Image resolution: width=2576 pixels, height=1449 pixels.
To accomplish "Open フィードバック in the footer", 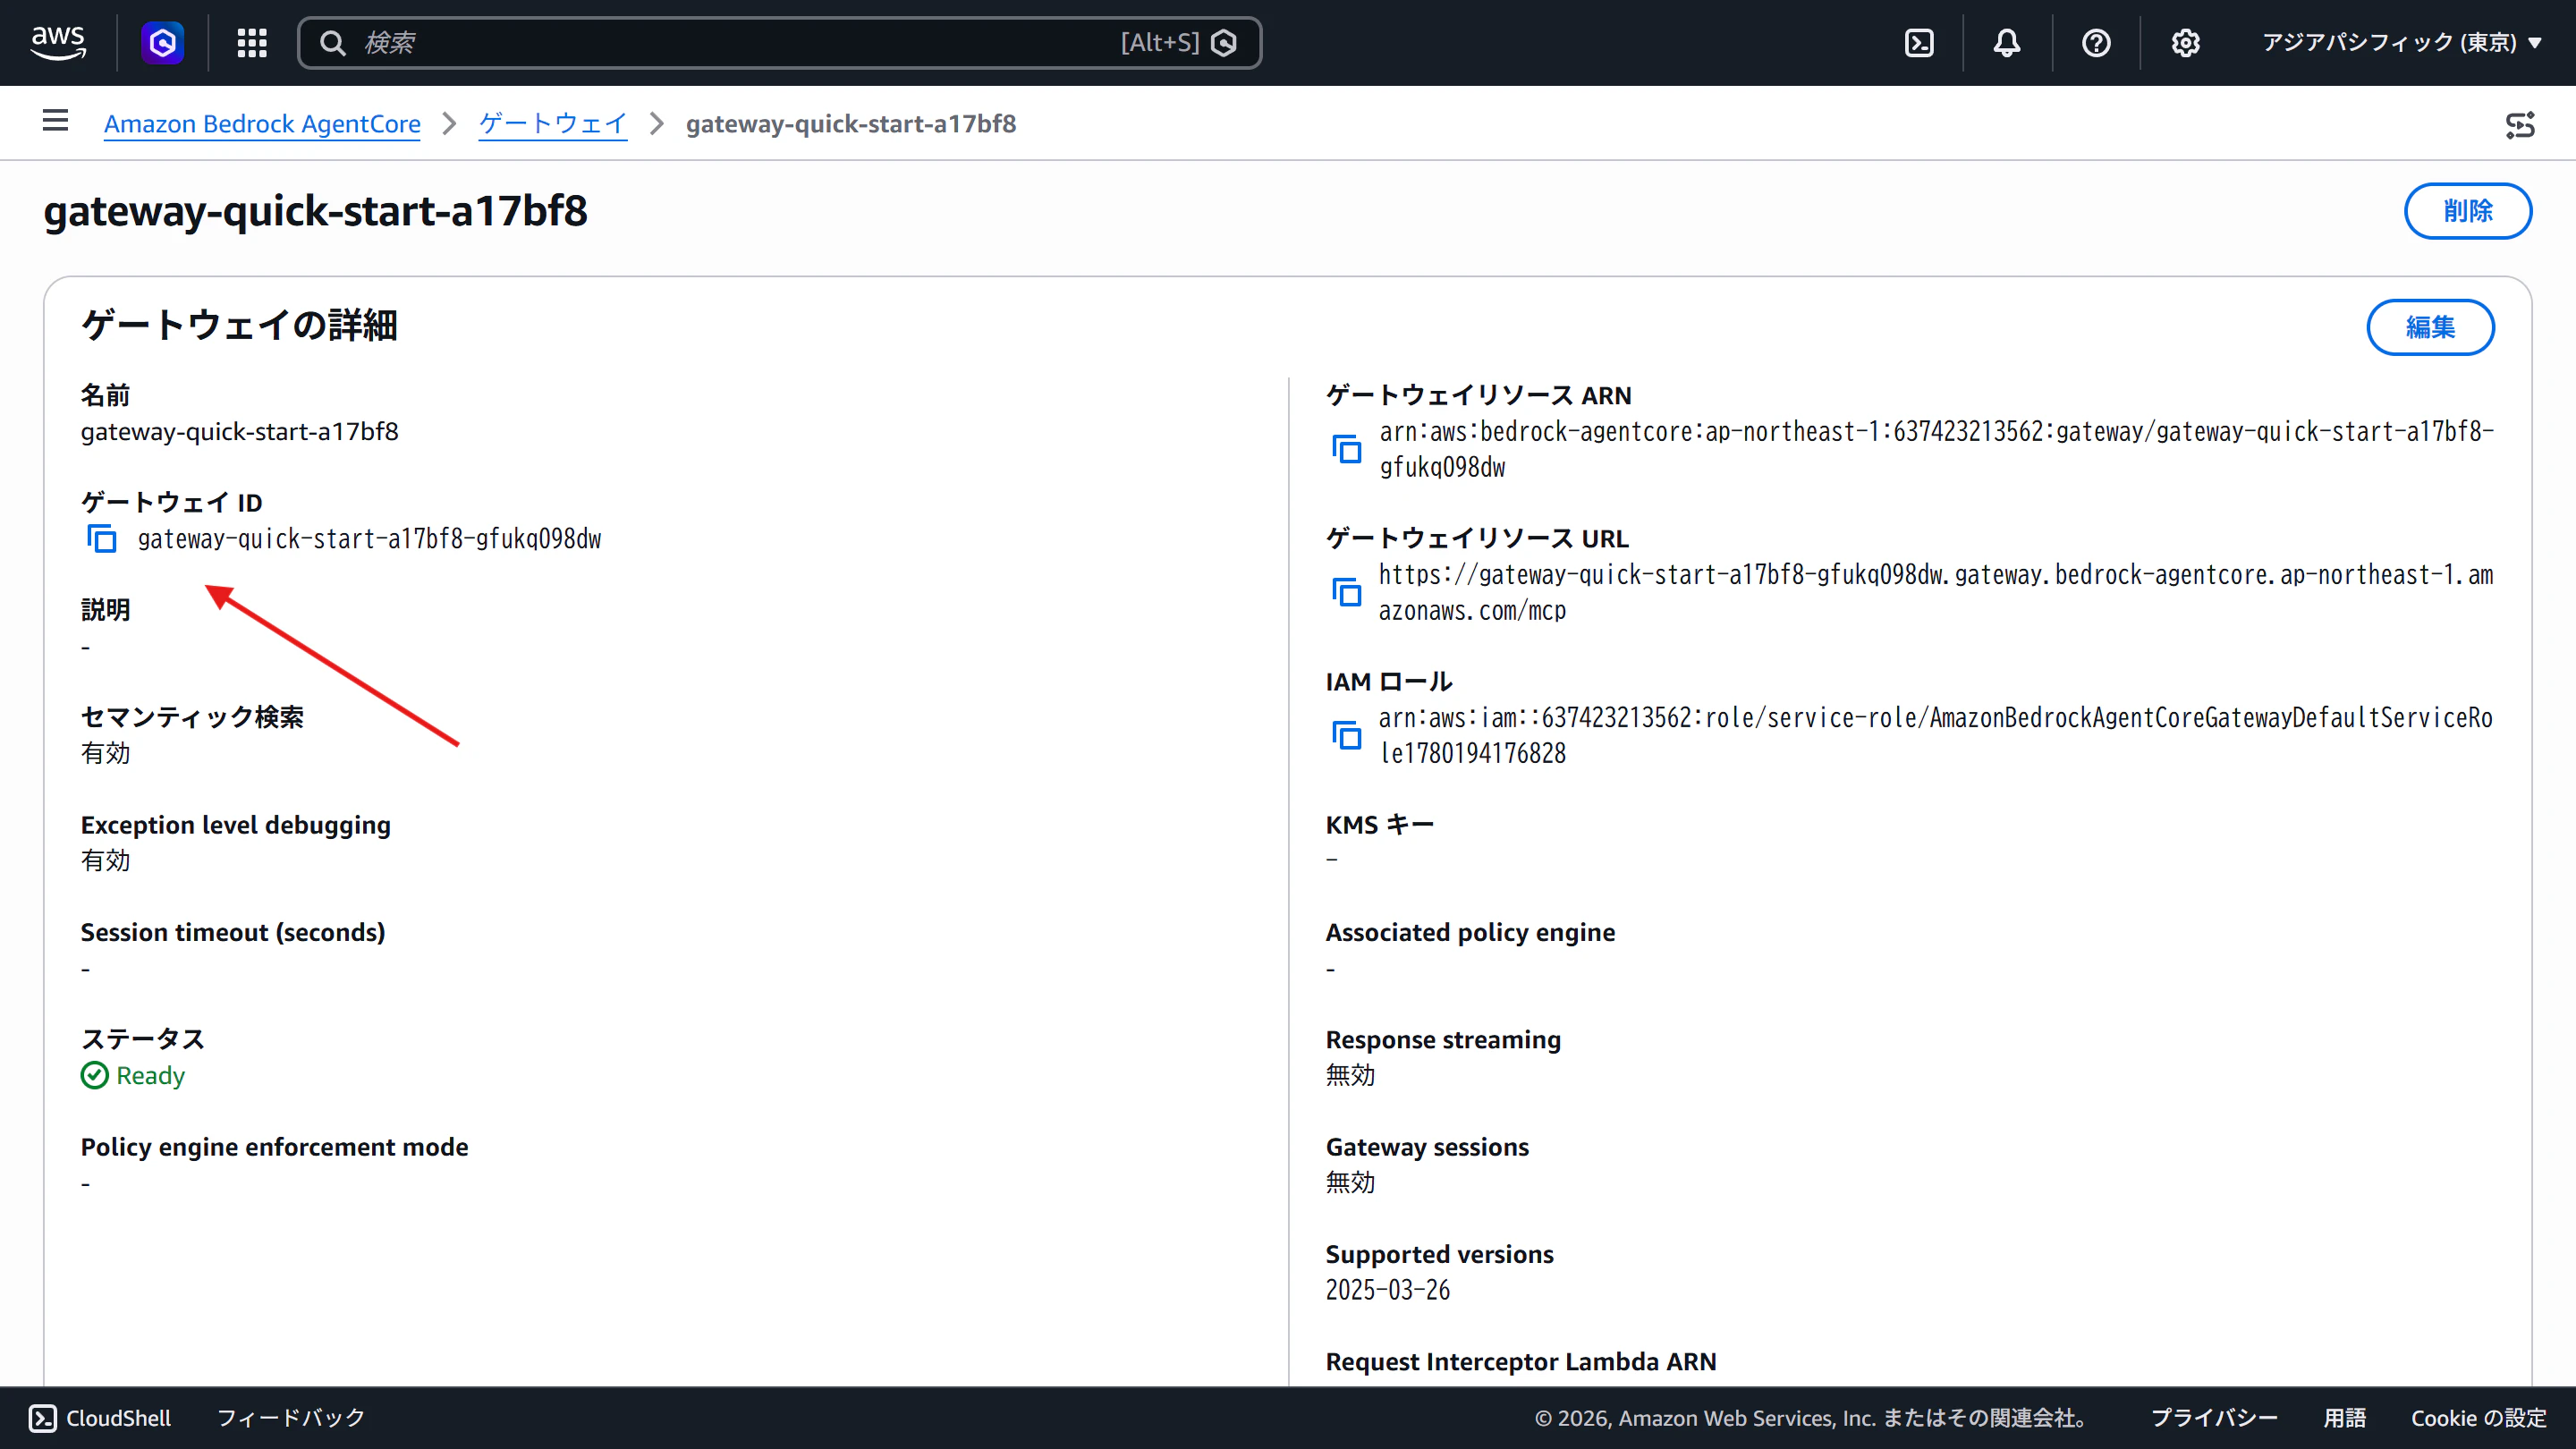I will pos(291,1417).
